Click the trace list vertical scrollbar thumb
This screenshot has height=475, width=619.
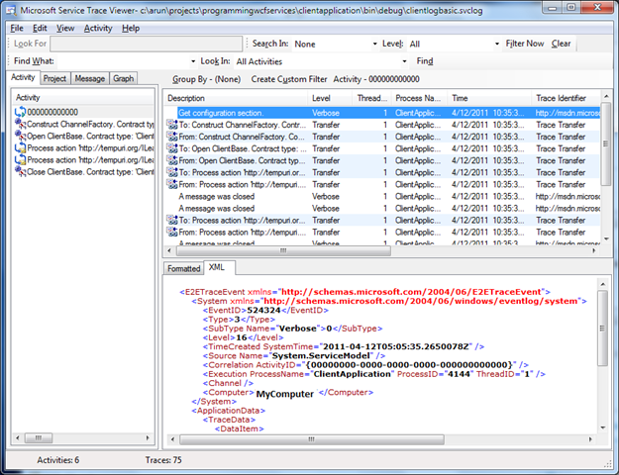[x=605, y=144]
